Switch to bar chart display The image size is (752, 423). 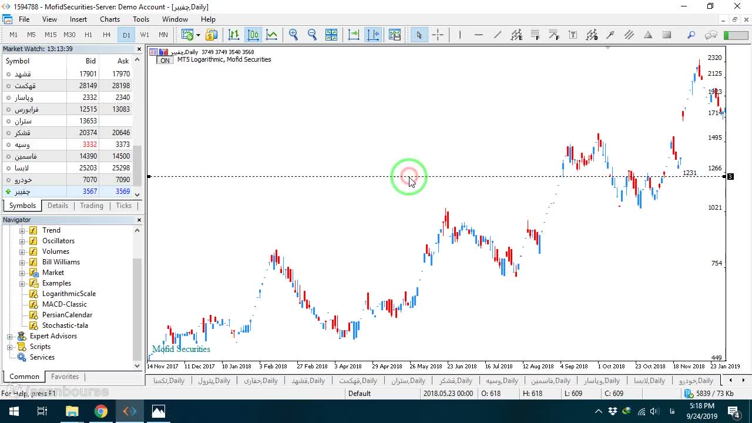[x=234, y=35]
